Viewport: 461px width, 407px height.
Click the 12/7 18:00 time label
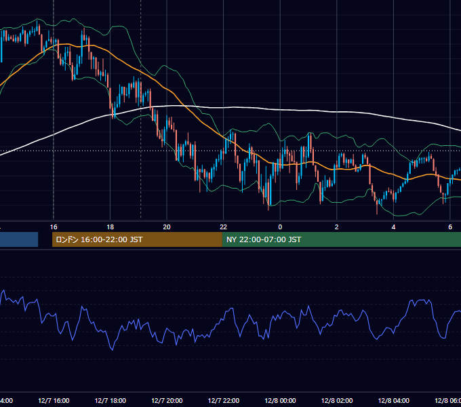[111, 400]
